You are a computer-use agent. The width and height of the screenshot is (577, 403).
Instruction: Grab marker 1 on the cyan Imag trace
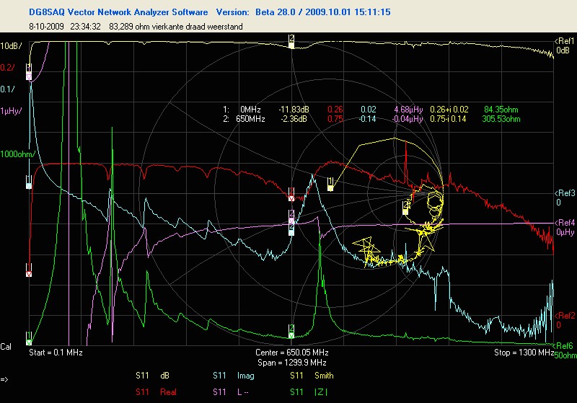click(x=29, y=182)
